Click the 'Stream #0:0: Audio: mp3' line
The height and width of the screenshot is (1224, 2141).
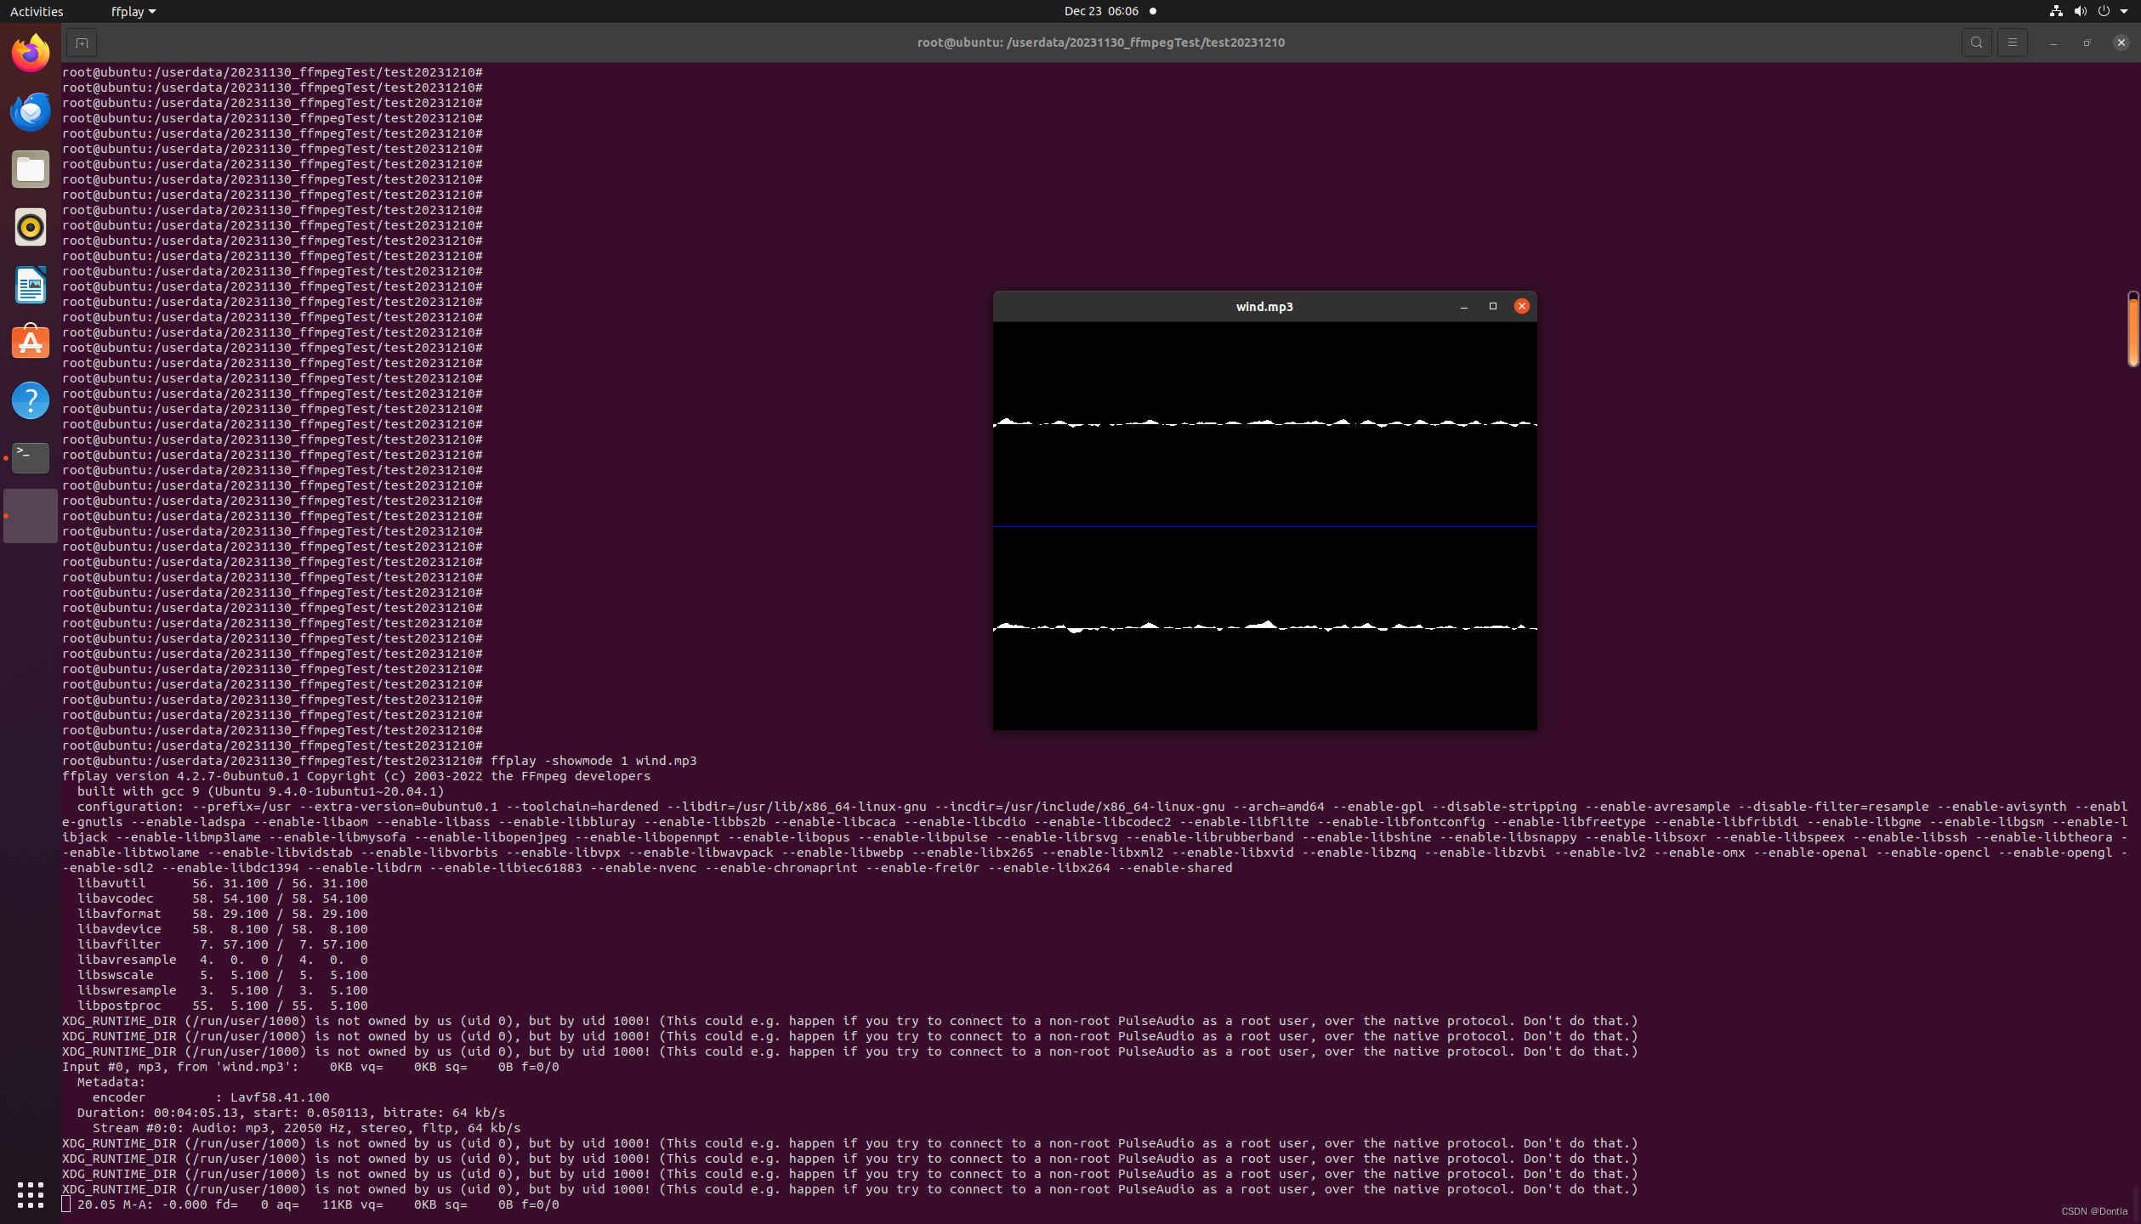306,1128
